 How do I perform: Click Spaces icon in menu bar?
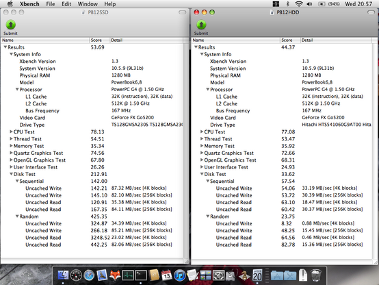(x=276, y=4)
